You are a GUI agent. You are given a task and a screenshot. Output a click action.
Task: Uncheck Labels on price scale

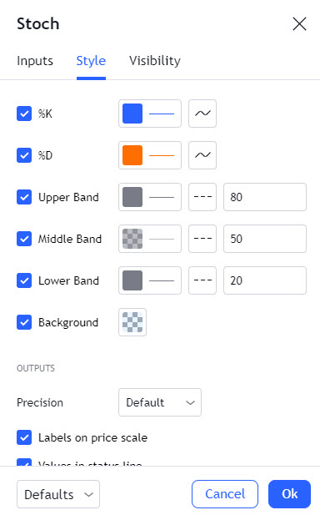pos(24,437)
